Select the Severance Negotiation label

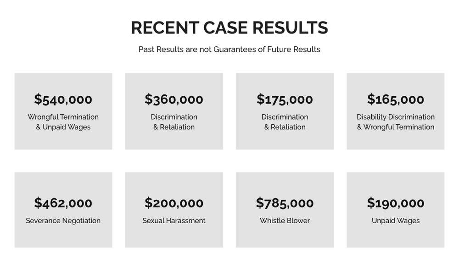coord(63,221)
